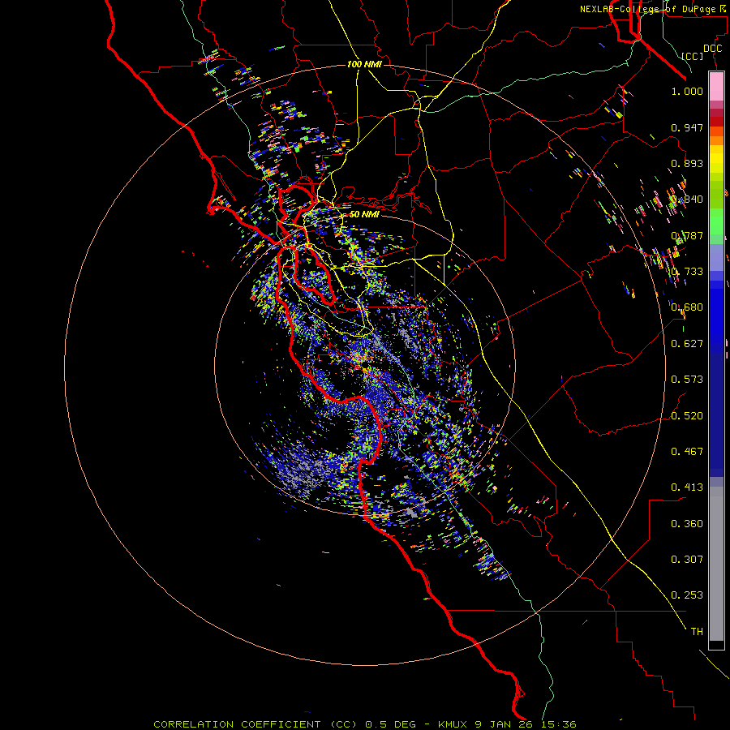Click the CORRELATION COEFFICIENT (CC) caption text
This screenshot has height=730, width=730.
tap(256, 724)
